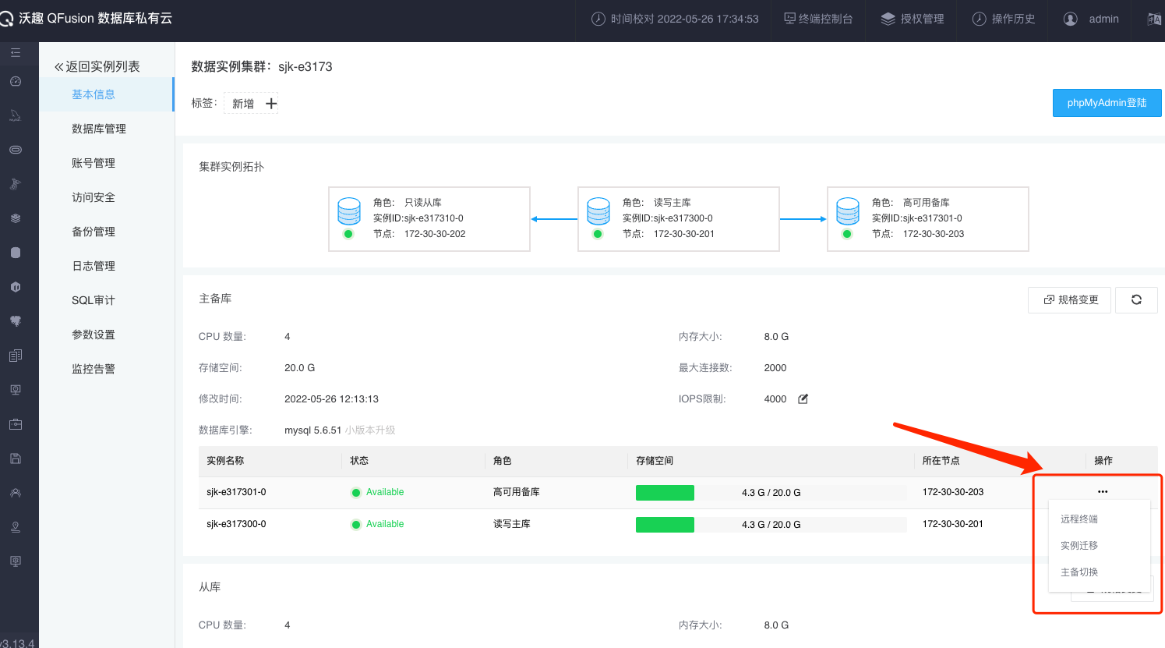
Task: Click Available status of sjk-e317301-0
Action: (x=378, y=492)
